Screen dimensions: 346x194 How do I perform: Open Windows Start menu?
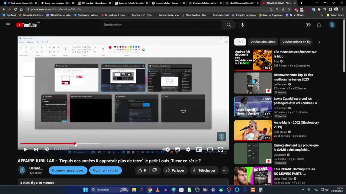click(85, 190)
